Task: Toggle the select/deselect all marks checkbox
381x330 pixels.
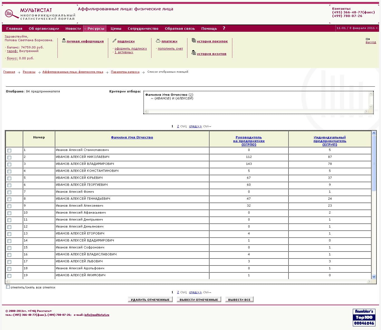Action: pos(8,287)
